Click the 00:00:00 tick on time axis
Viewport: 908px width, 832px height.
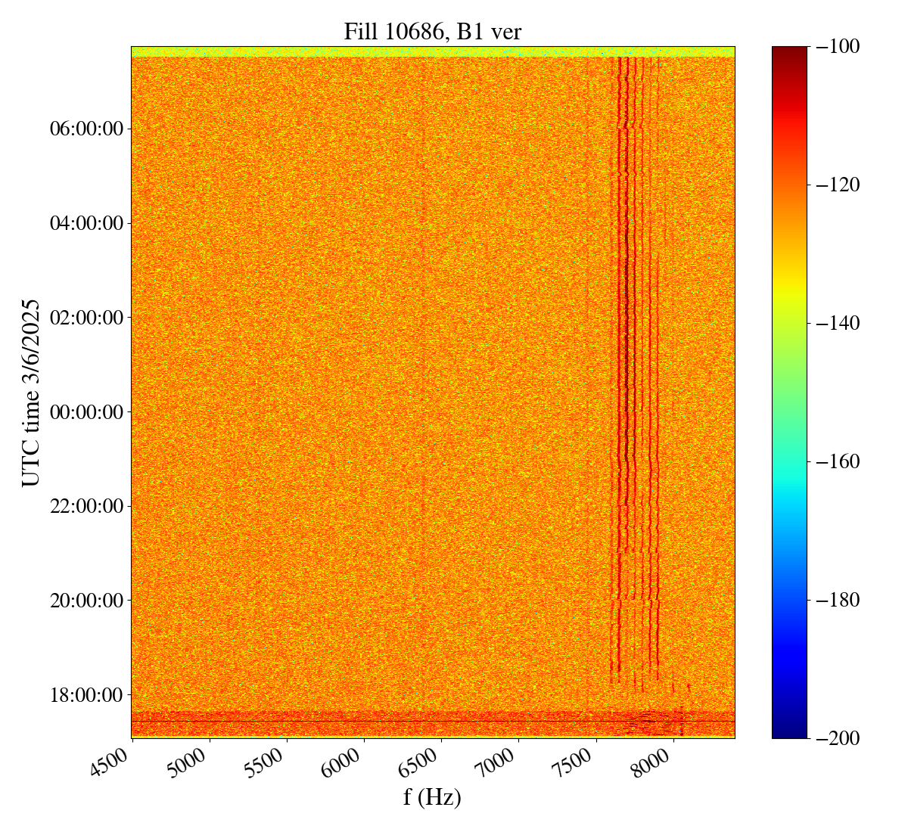[x=86, y=412]
